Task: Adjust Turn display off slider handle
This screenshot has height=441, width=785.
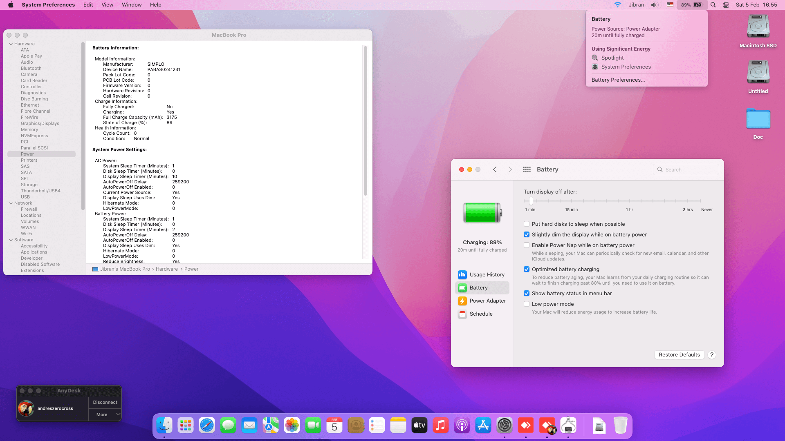Action: pos(531,201)
